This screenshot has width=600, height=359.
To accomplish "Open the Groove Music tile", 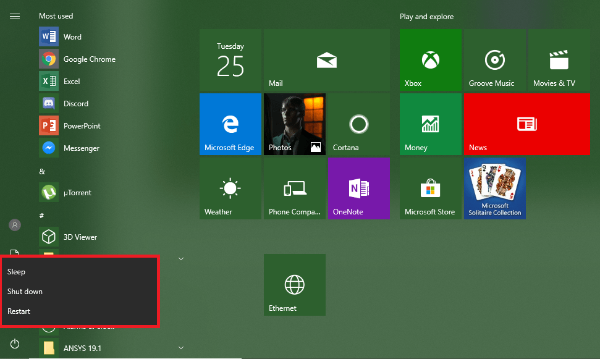I will 495,60.
